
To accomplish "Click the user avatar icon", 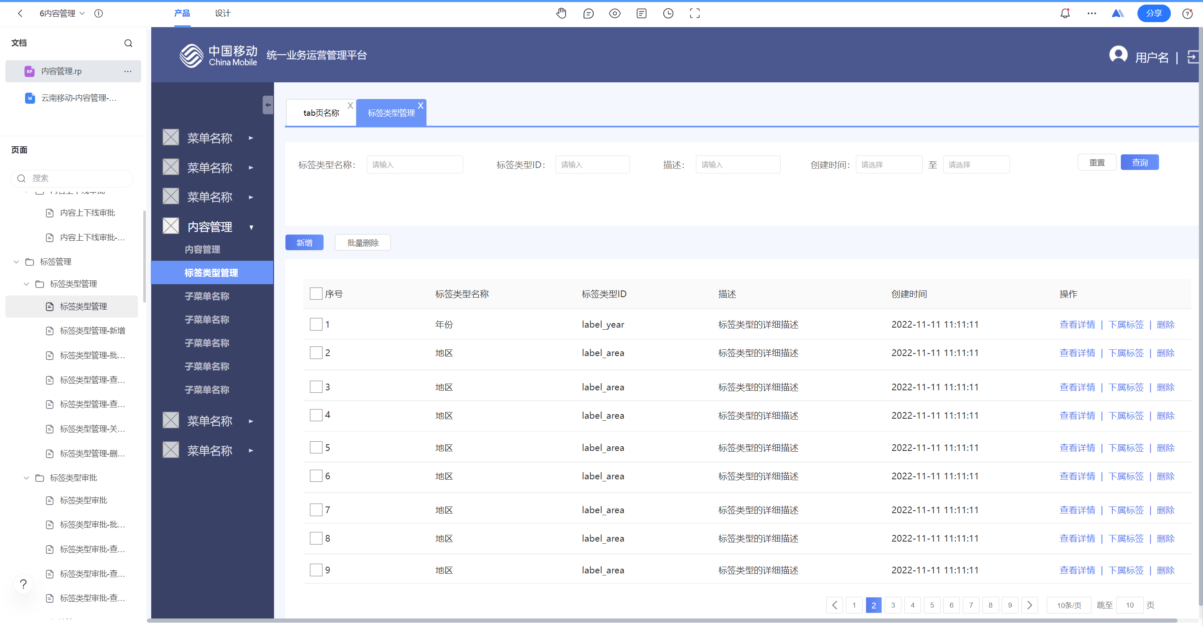I will 1118,55.
